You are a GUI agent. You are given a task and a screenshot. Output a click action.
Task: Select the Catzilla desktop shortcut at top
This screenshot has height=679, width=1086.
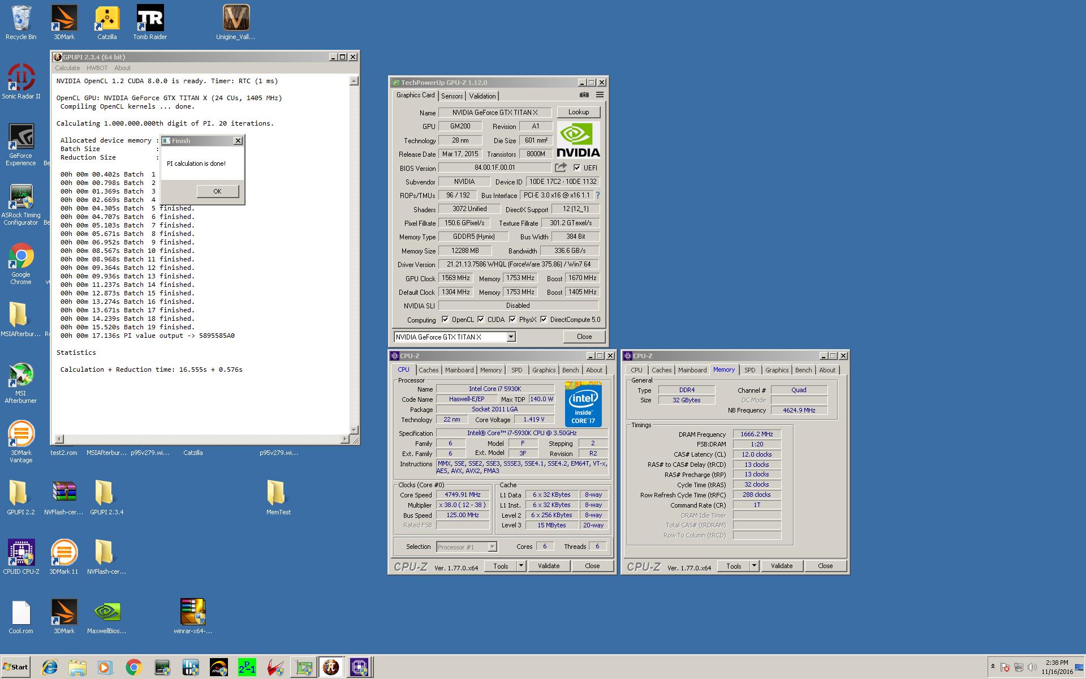pos(107,23)
